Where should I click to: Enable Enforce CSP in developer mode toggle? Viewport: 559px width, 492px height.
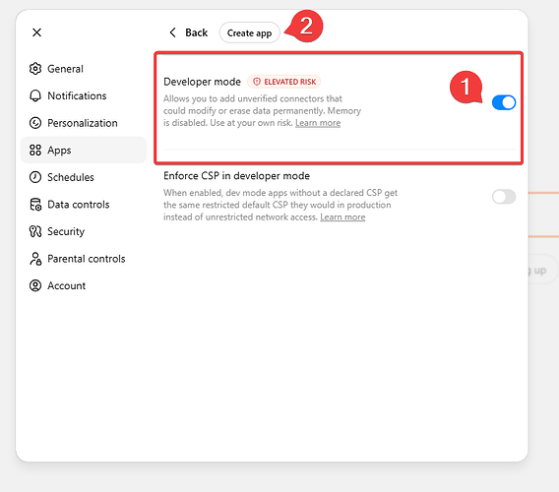[504, 197]
